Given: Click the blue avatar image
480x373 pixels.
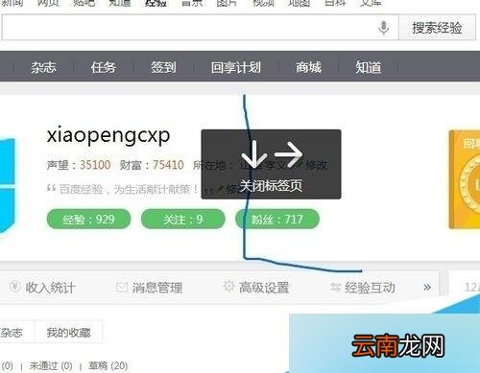Looking at the screenshot, I should click(x=8, y=186).
